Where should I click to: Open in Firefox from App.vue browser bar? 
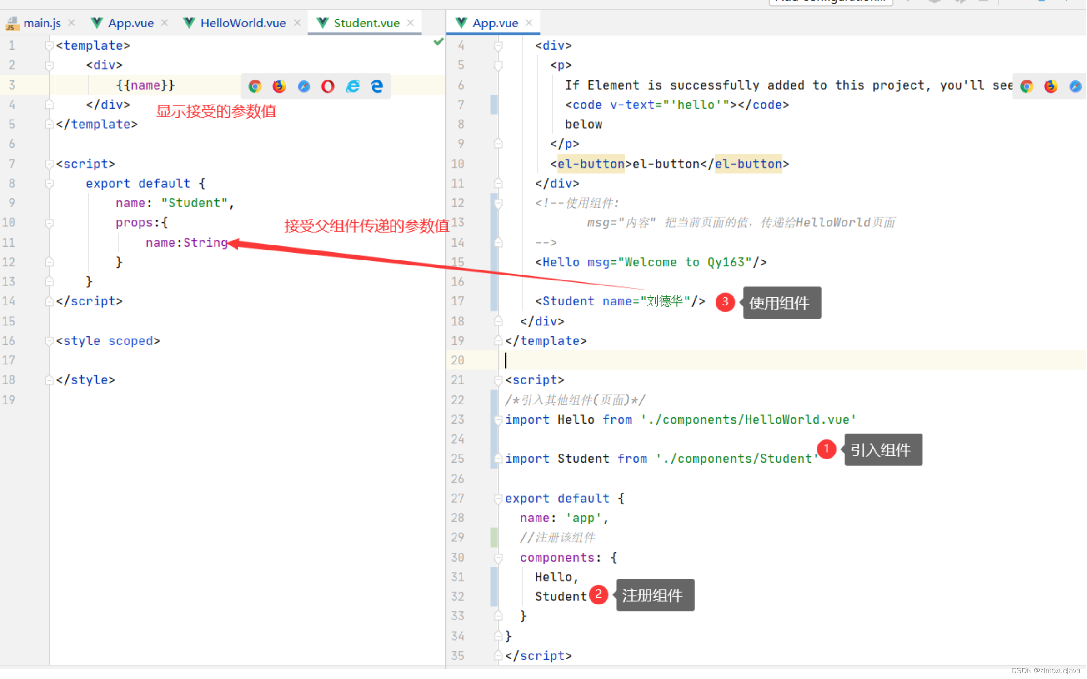click(x=1051, y=86)
